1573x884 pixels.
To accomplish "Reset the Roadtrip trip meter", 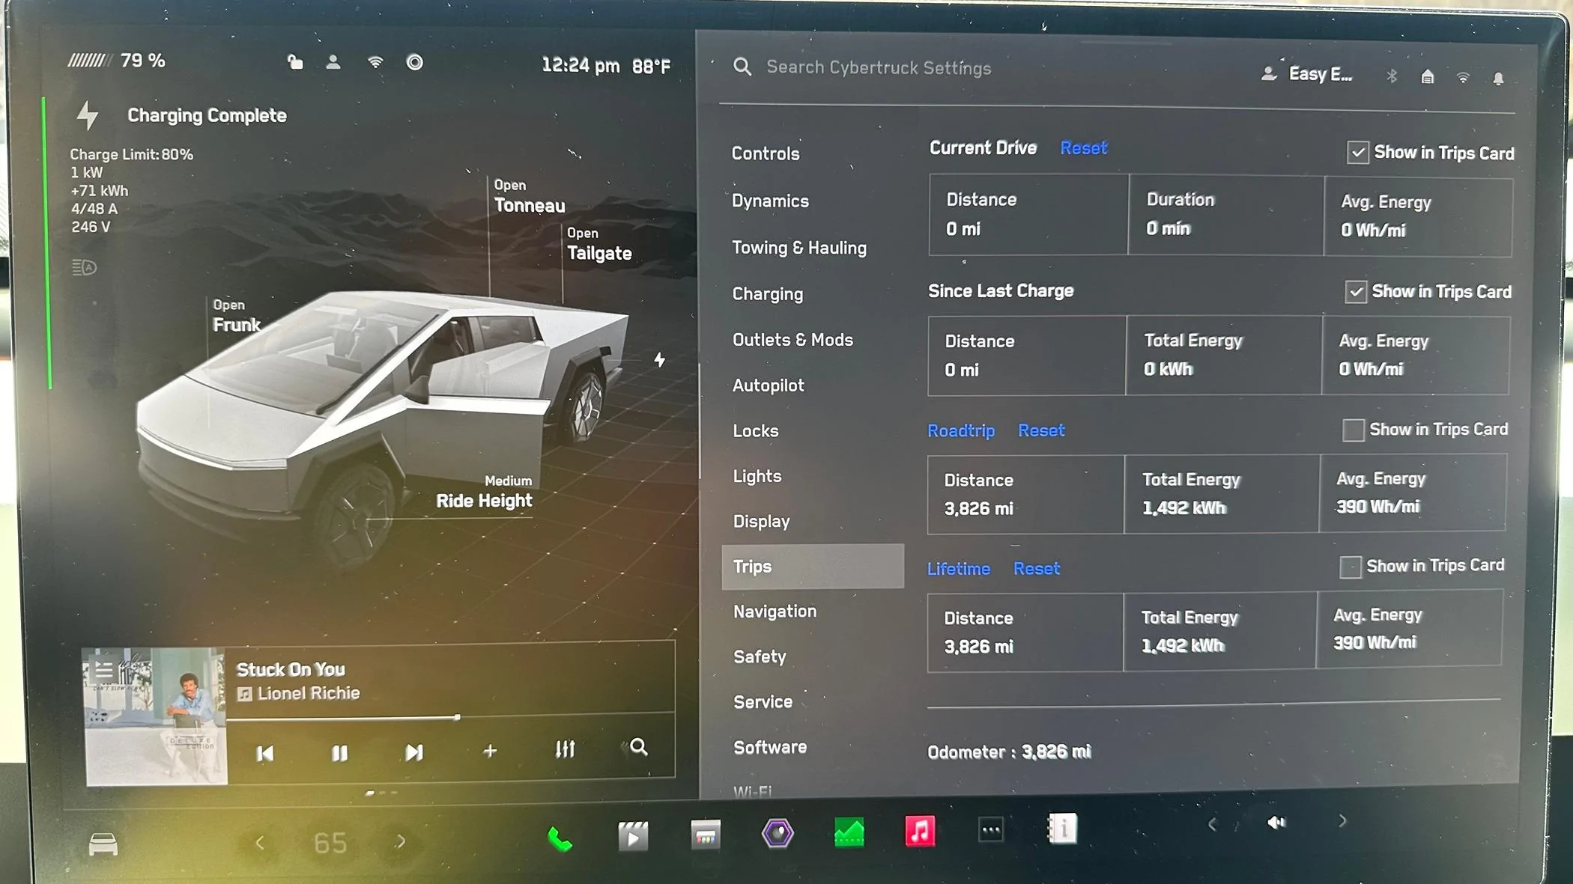I will click(x=1041, y=430).
